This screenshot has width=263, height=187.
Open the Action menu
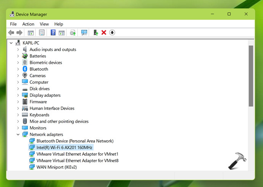pos(28,24)
